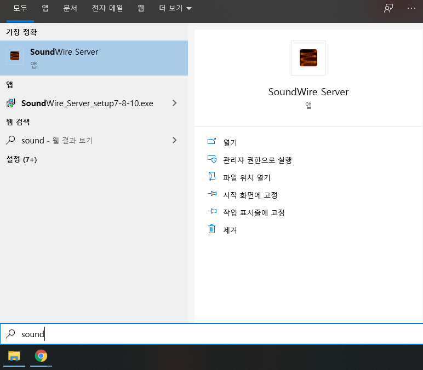Screen dimensions: 423x370
Task: Open the feedback person icon in the top bar
Action: [x=388, y=8]
